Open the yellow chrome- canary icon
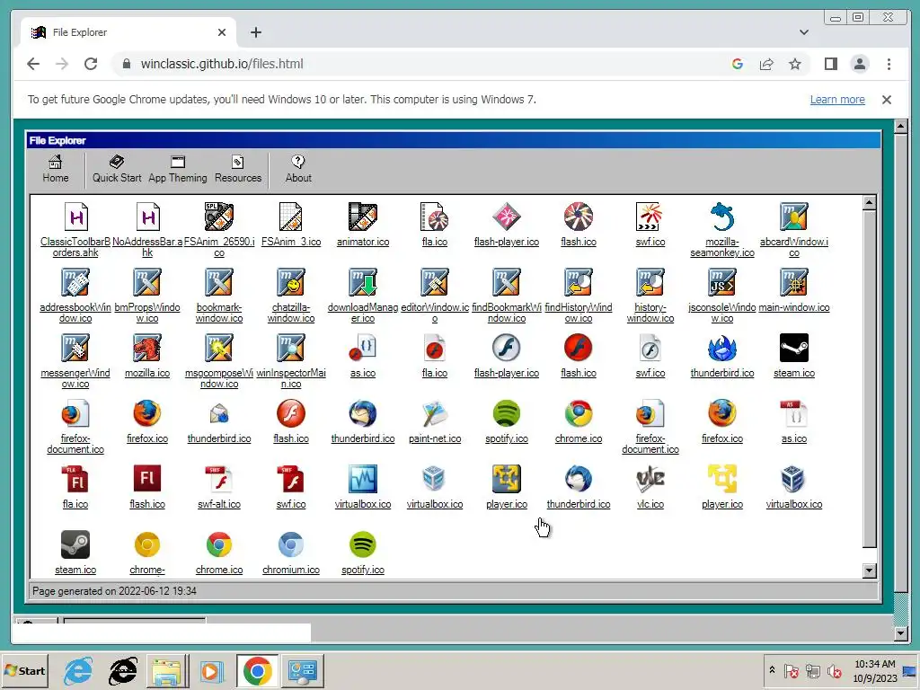 (147, 553)
